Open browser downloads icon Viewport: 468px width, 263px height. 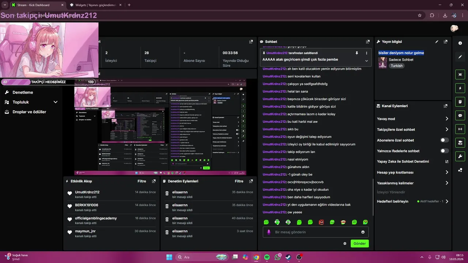[x=445, y=15]
